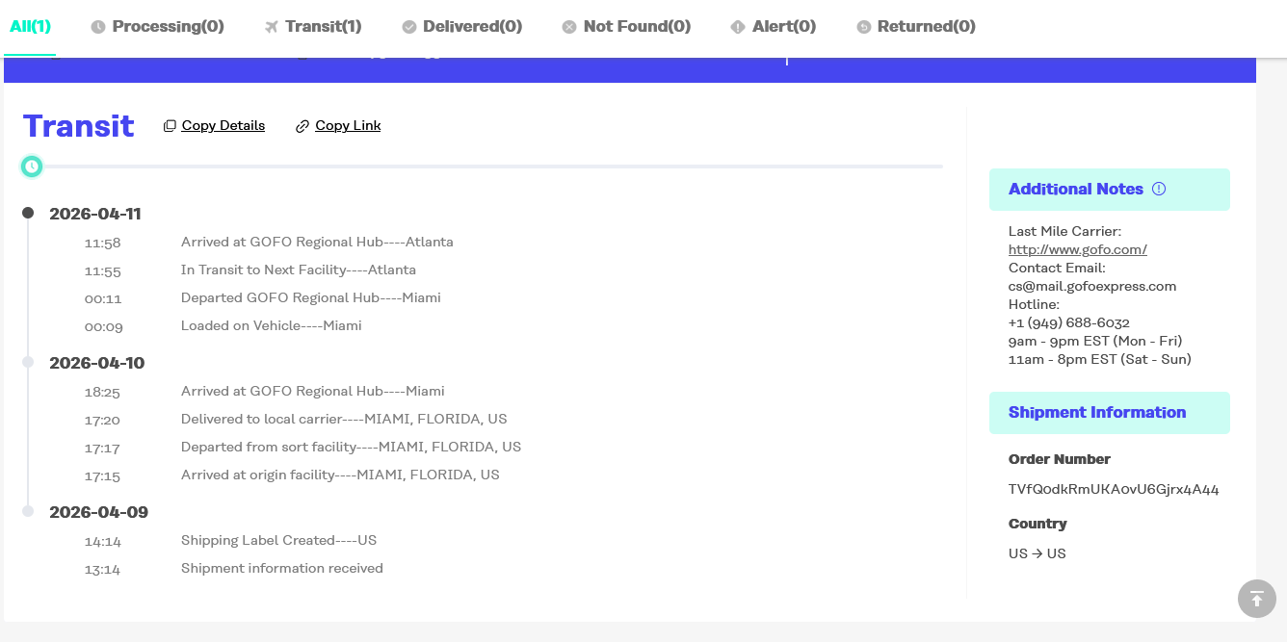Click the 2026-04-11 timeline marker dot
Screen dimensions: 1287x642
pos(28,213)
